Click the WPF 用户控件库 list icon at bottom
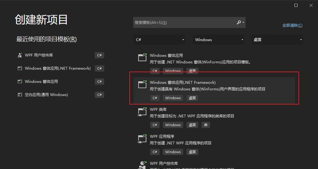 [142, 165]
